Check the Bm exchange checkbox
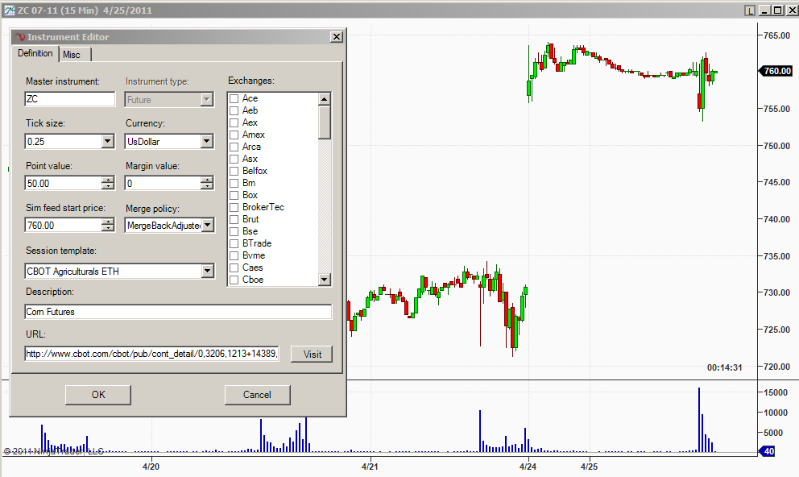799x477 pixels. [234, 183]
